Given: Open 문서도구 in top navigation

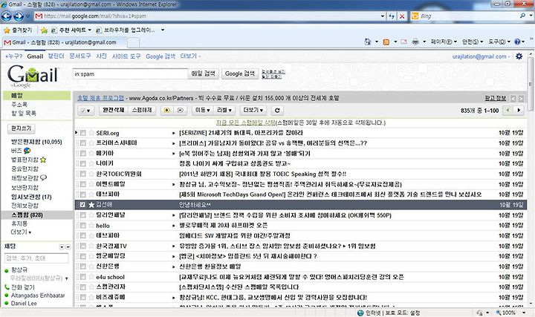Looking at the screenshot, I should tap(80, 56).
